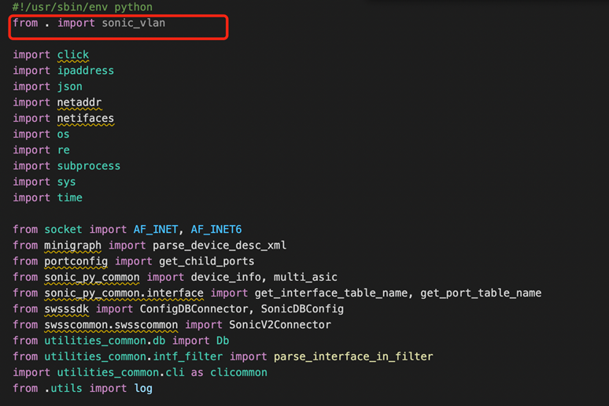This screenshot has height=406, width=609.
Task: Click the 'Db' import name
Action: [223, 341]
